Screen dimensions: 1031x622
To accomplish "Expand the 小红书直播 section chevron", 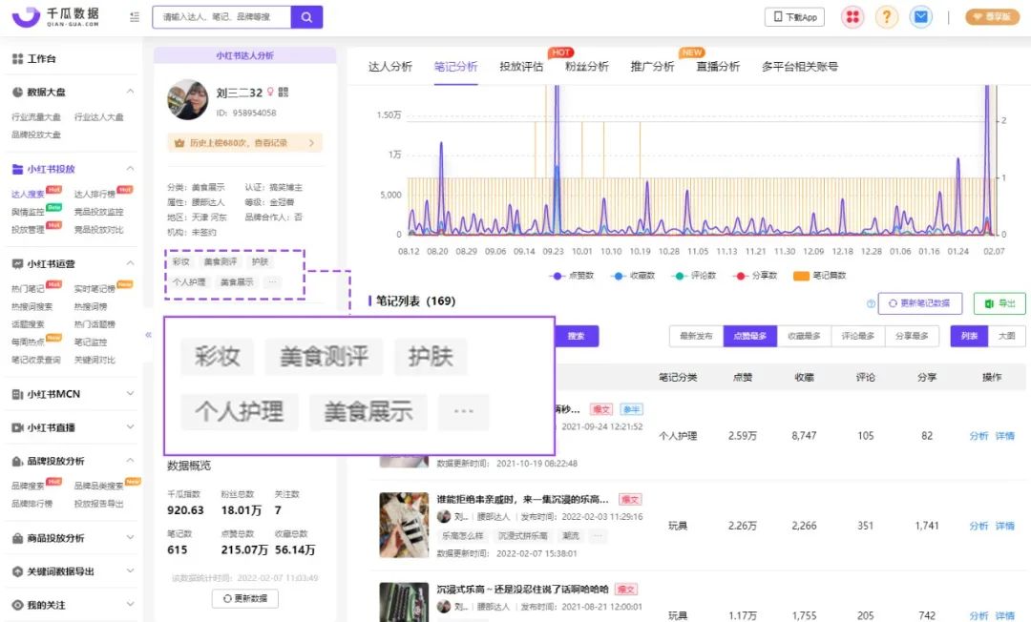I will tap(130, 427).
